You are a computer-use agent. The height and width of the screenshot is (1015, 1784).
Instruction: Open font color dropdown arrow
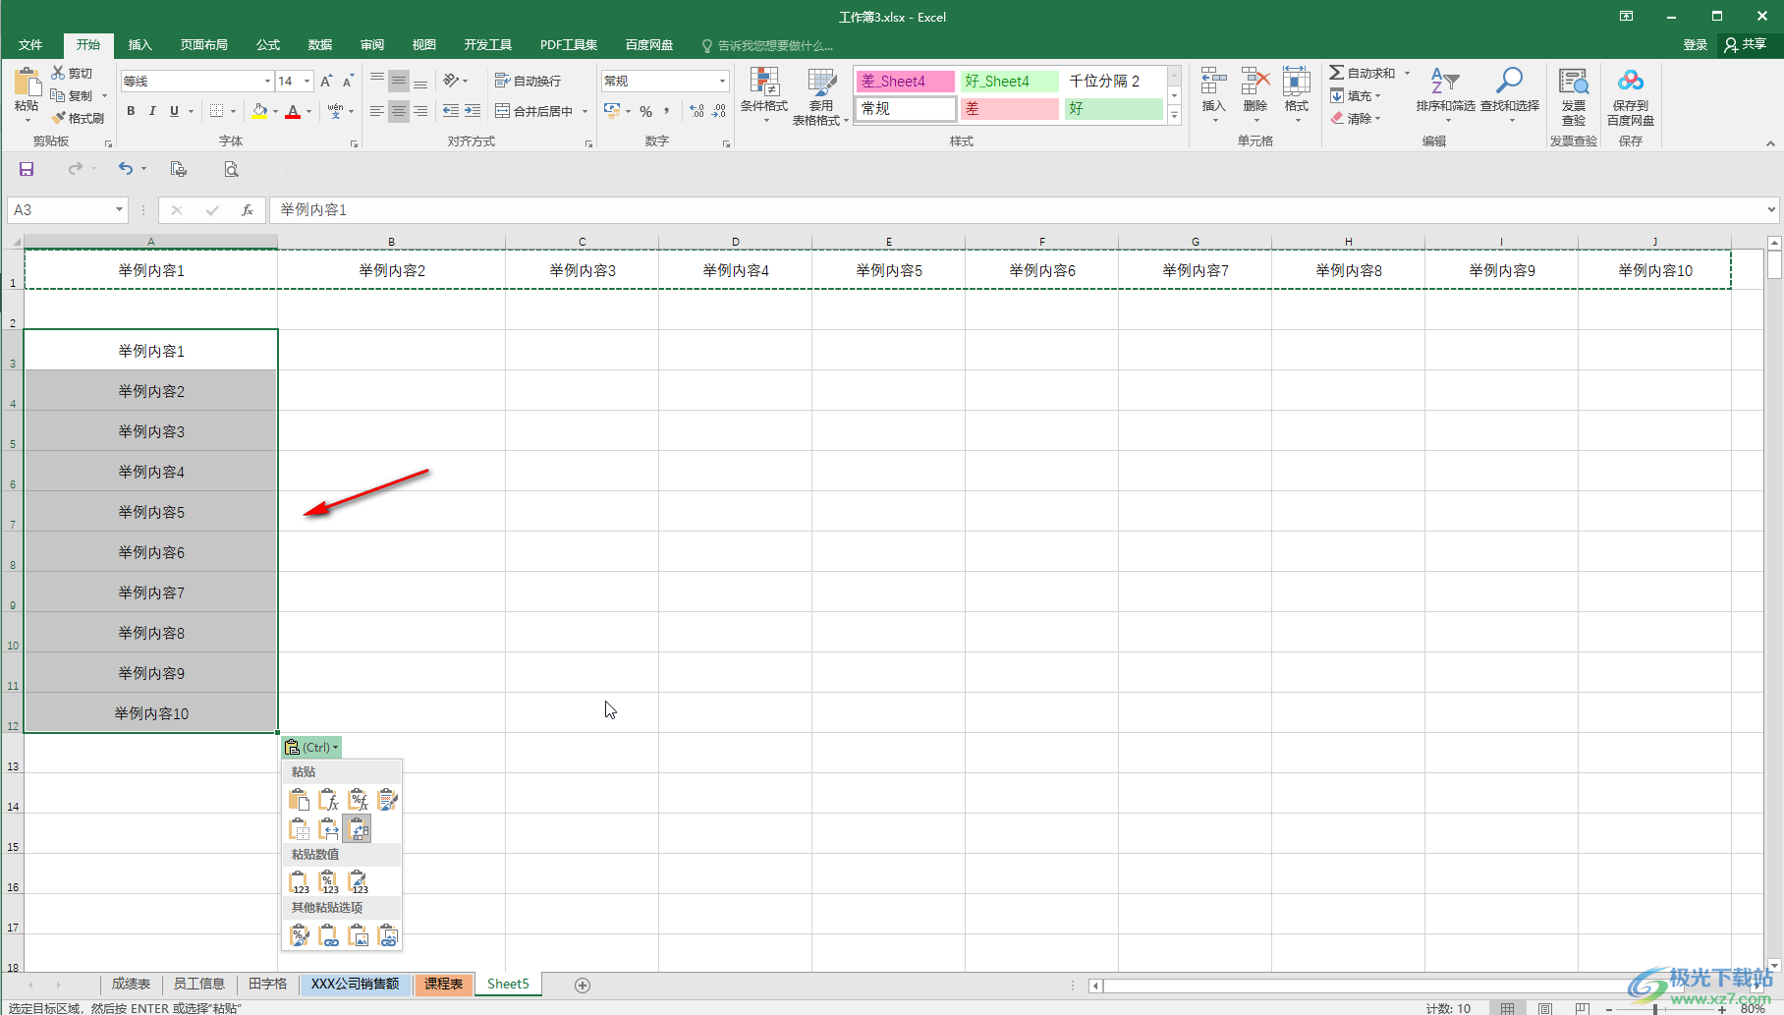[x=308, y=111]
